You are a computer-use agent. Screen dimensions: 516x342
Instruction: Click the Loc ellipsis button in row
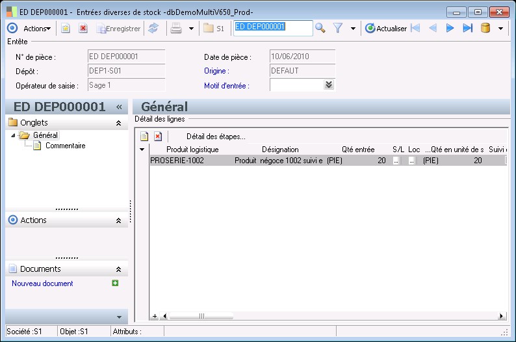point(411,161)
